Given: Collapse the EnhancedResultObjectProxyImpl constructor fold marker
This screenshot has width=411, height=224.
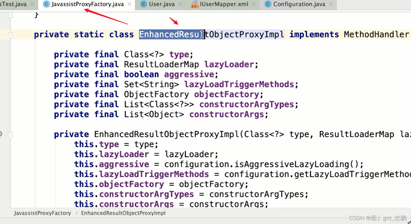Looking at the screenshot, I should coord(10,135).
